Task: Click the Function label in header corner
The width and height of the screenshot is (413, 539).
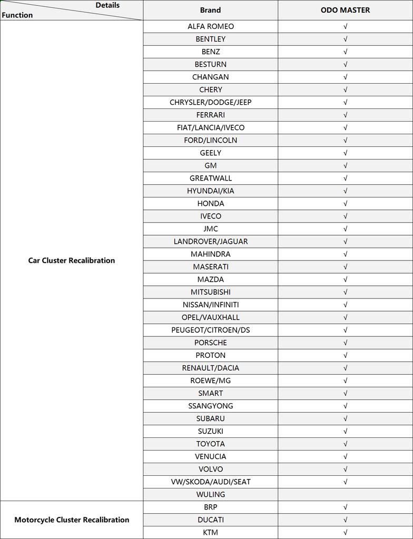Action: tap(17, 15)
